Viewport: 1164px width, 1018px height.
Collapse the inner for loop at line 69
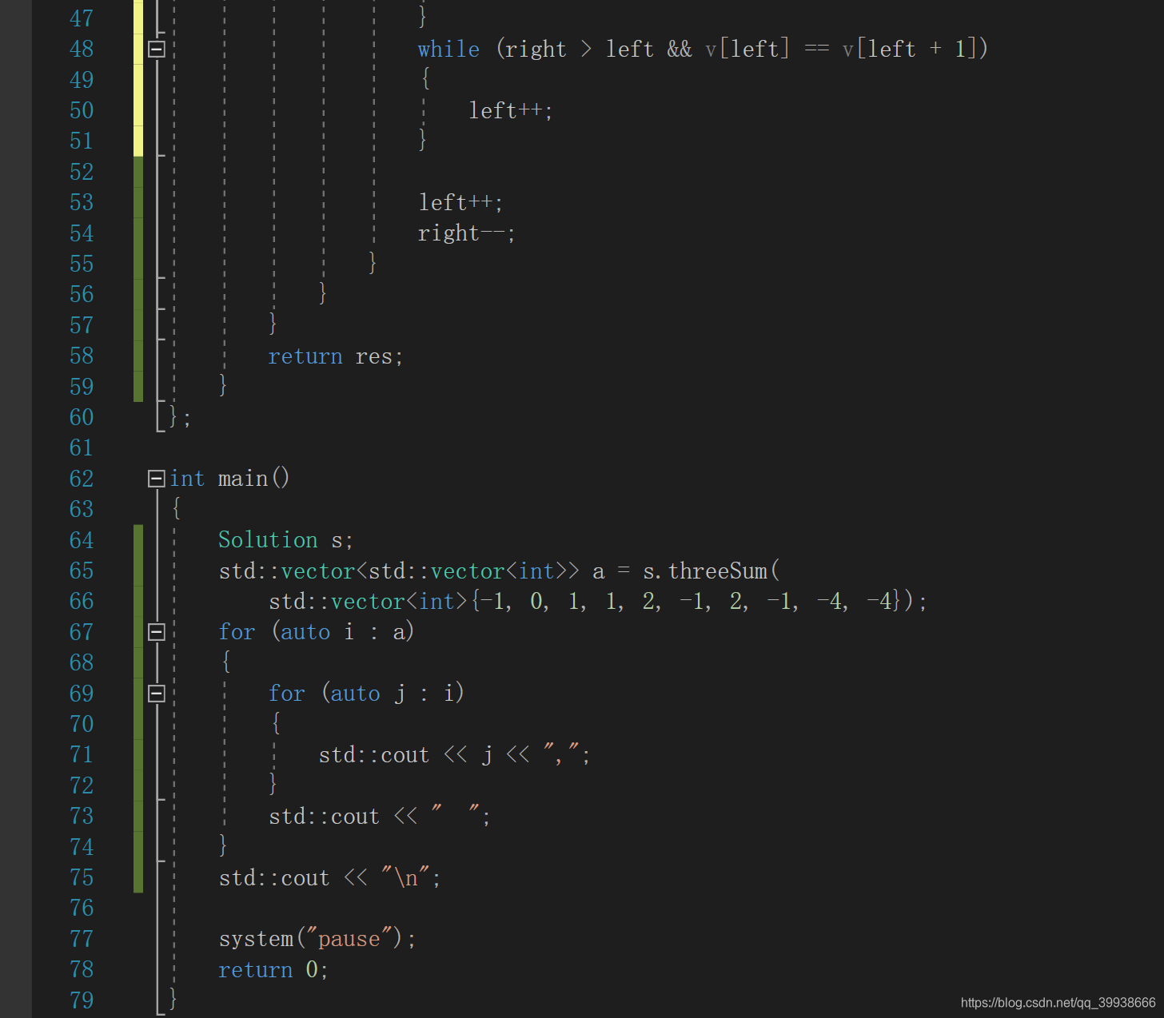157,694
